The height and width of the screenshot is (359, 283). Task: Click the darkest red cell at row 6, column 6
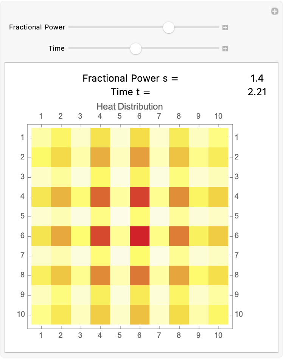tap(140, 236)
